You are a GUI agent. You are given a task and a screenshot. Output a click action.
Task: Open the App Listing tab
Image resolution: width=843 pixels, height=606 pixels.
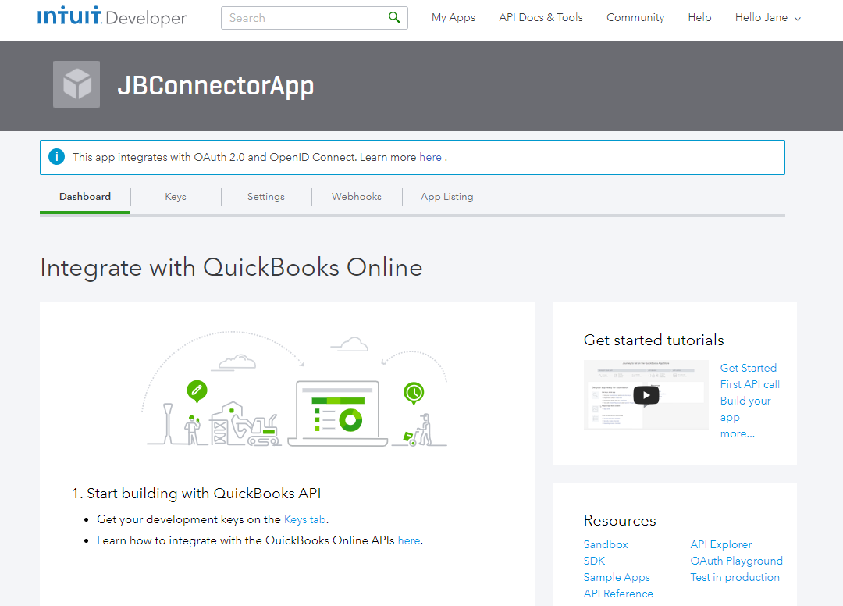point(446,197)
